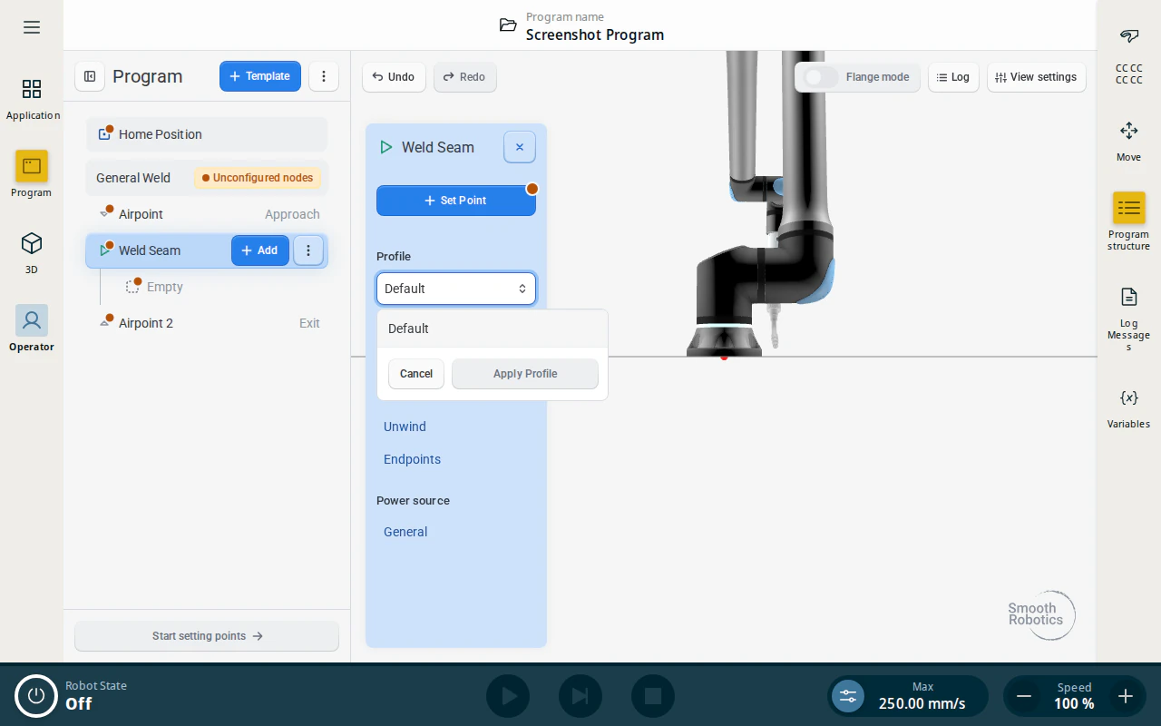Viewport: 1161px width, 726px height.
Task: Open the 3D view section
Action: (x=32, y=253)
